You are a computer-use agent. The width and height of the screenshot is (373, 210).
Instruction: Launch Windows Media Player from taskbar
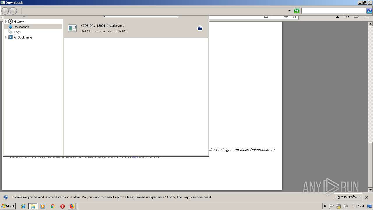(x=43, y=206)
